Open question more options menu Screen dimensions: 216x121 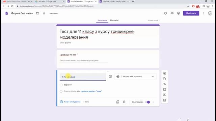pos(153,102)
